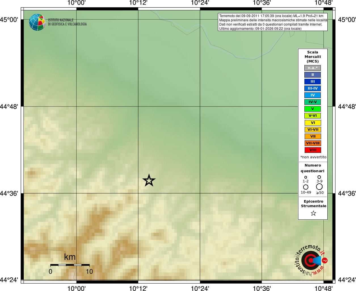
Task: Click the bottom 10°00' longitude label
Action: (x=76, y=288)
